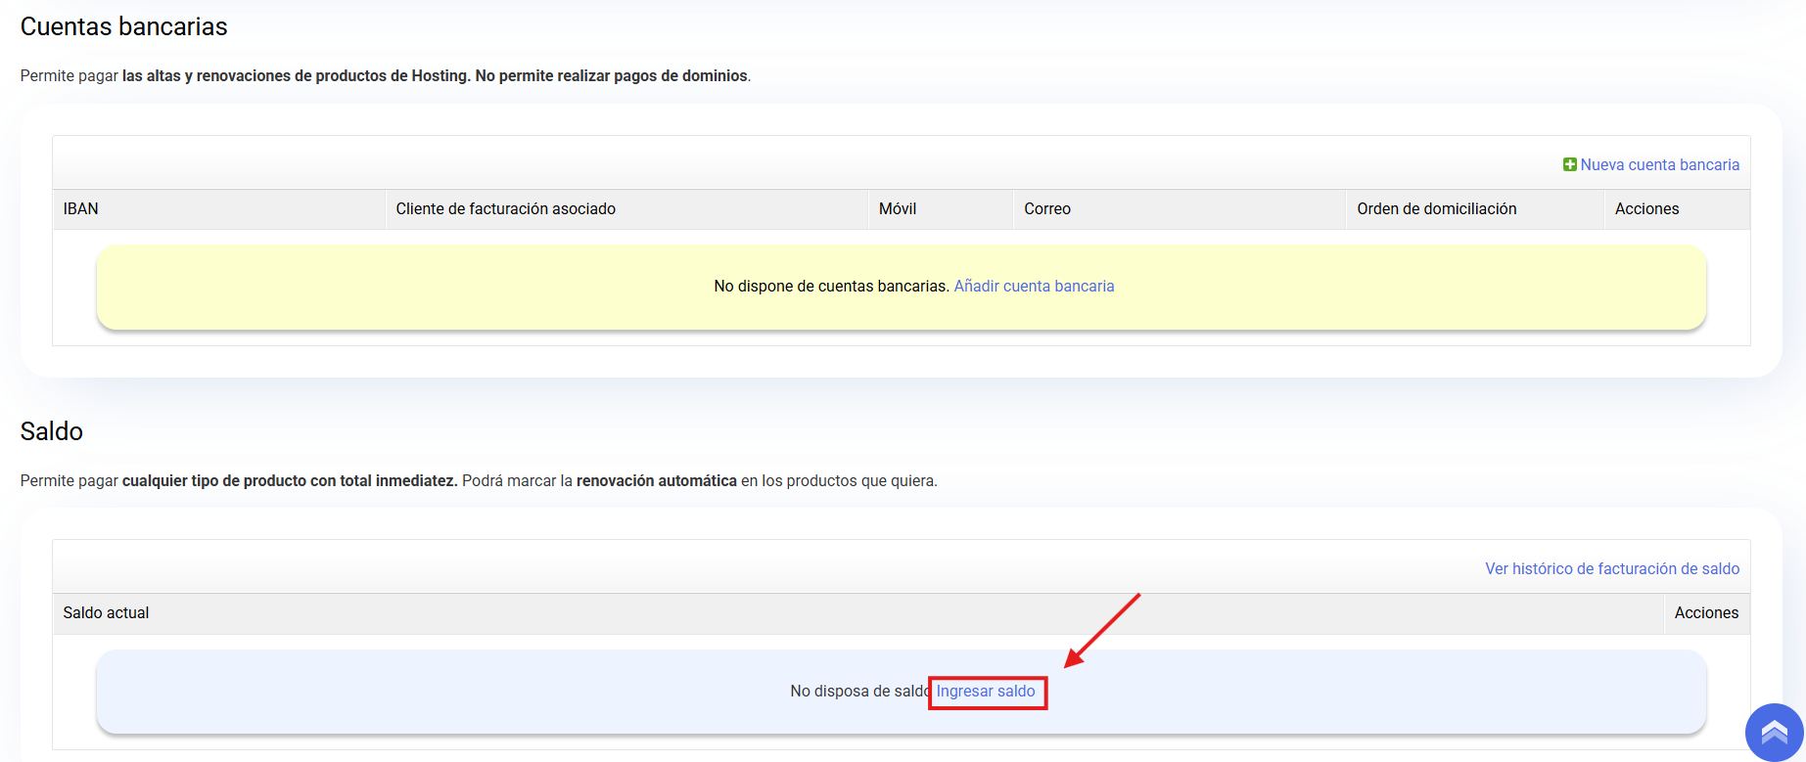Open 'Ver histórico de facturación de saldo'
Viewport: 1806px width, 762px height.
[x=1611, y=569]
